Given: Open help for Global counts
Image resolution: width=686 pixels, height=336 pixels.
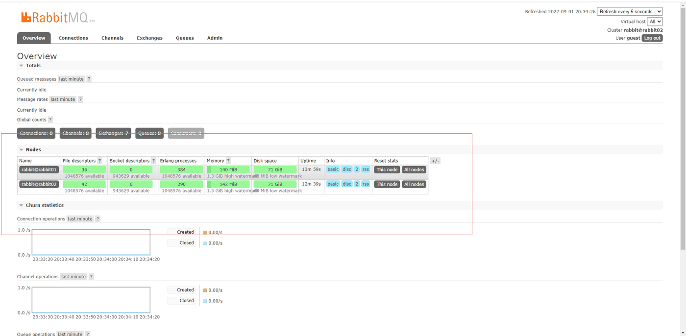Looking at the screenshot, I should pos(50,120).
